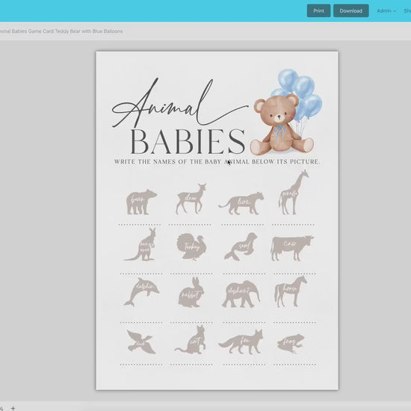Click the giraffe silhouette

pos(293,192)
